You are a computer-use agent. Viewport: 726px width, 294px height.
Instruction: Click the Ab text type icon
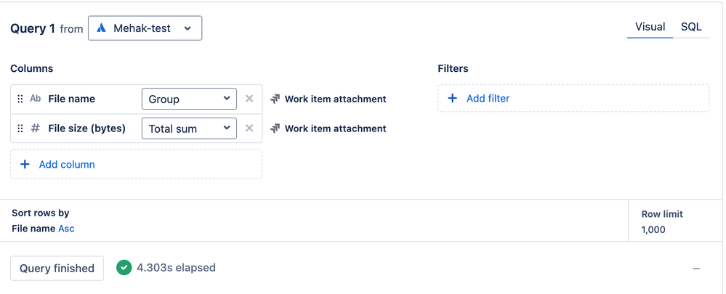(x=35, y=99)
